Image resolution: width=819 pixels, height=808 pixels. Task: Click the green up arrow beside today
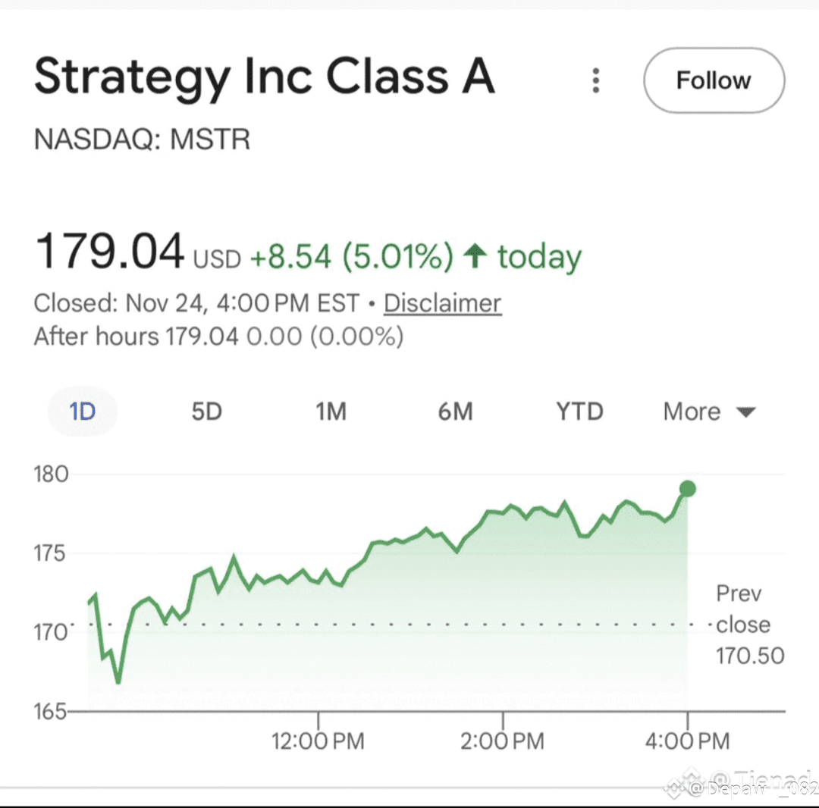(x=475, y=257)
